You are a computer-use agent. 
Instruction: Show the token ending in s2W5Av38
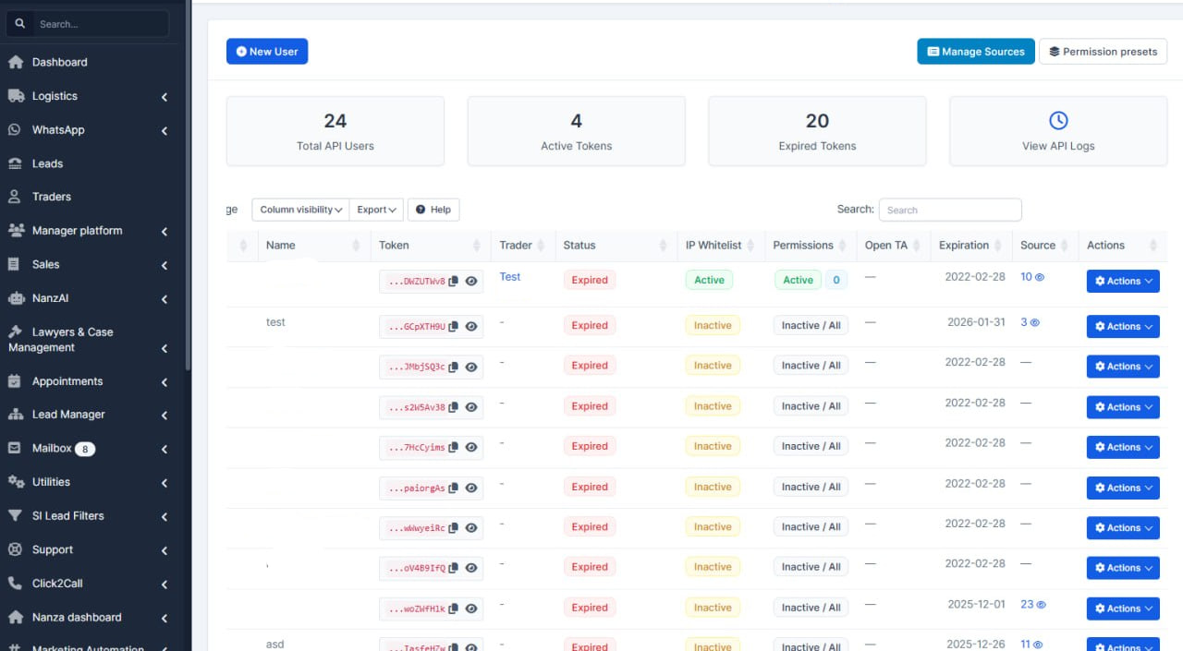[x=471, y=407]
